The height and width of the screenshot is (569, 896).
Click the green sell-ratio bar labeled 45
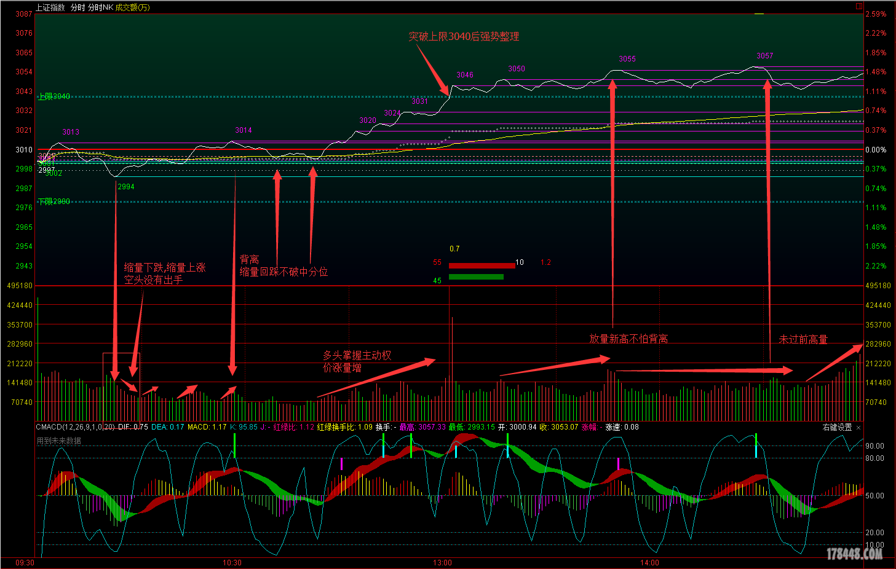(476, 277)
